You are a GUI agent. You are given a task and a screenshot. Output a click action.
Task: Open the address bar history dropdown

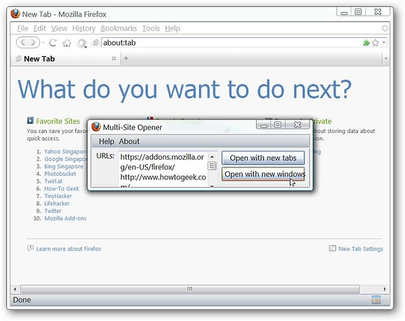pyautogui.click(x=384, y=42)
